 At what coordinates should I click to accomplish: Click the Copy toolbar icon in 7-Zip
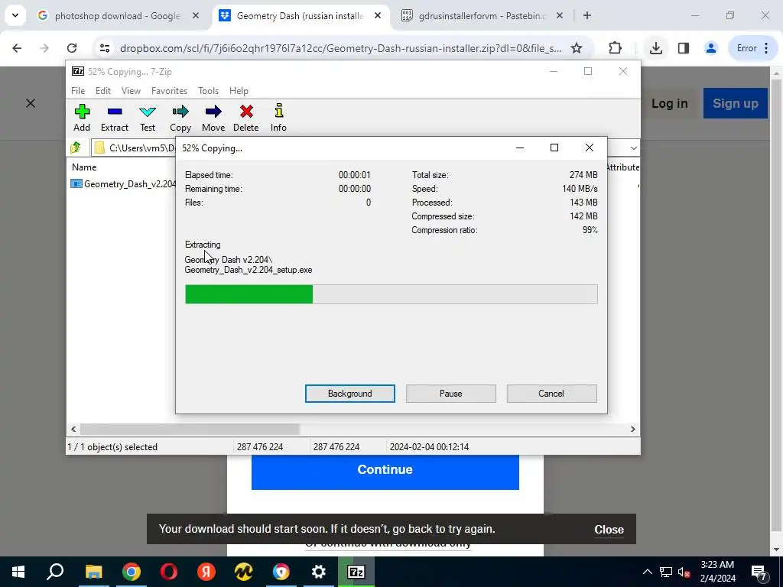tap(180, 118)
